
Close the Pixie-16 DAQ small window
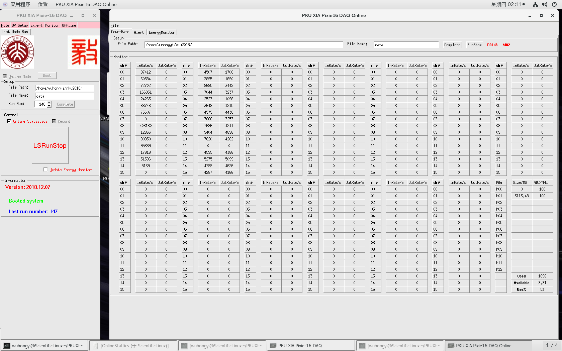pos(94,15)
